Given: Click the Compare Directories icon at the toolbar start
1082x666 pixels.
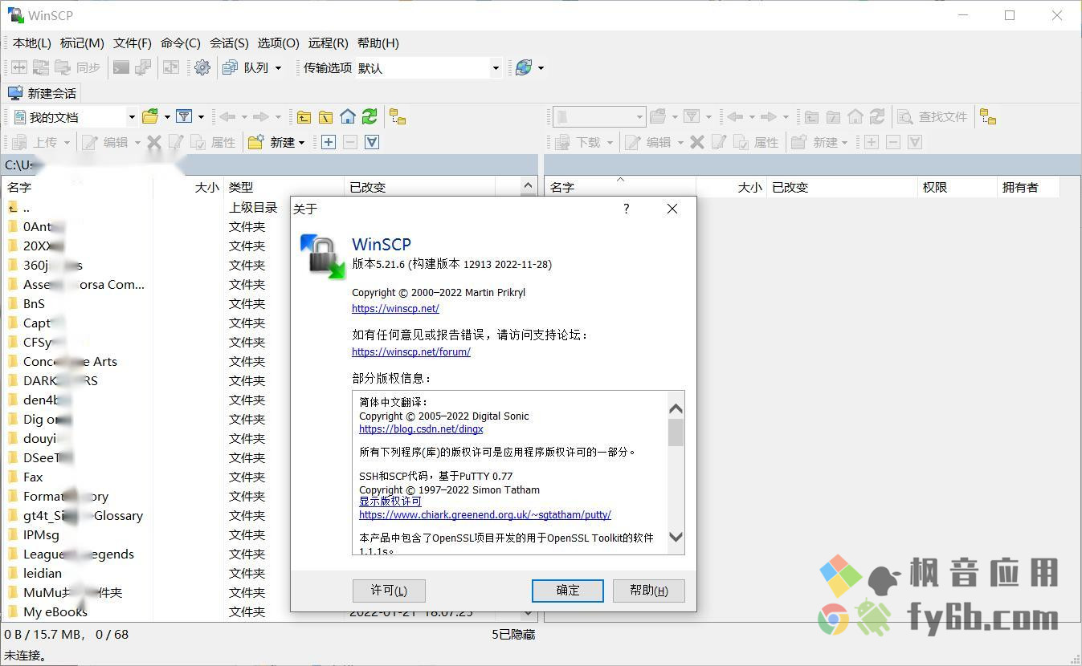Looking at the screenshot, I should pyautogui.click(x=19, y=68).
